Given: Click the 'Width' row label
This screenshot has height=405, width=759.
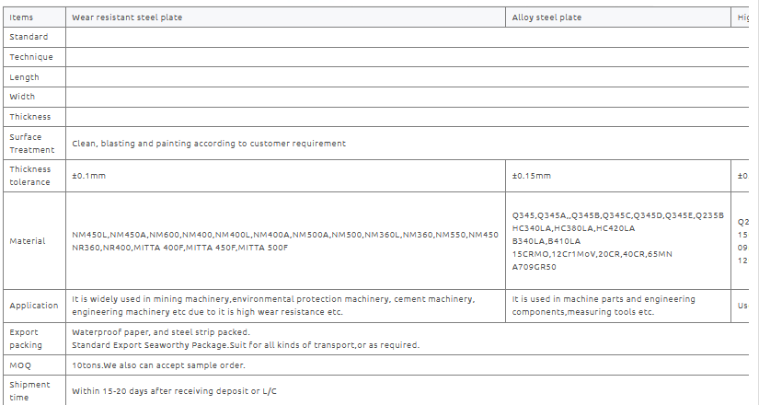Looking at the screenshot, I should pyautogui.click(x=22, y=97).
